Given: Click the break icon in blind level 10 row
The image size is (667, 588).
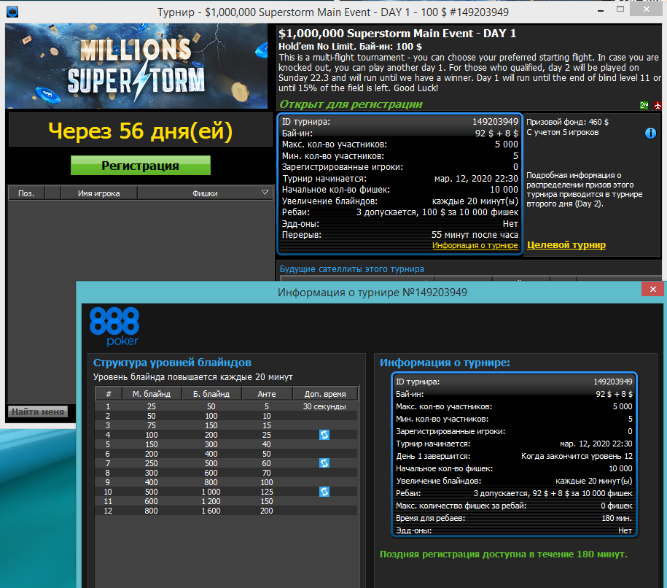Looking at the screenshot, I should coord(324,492).
